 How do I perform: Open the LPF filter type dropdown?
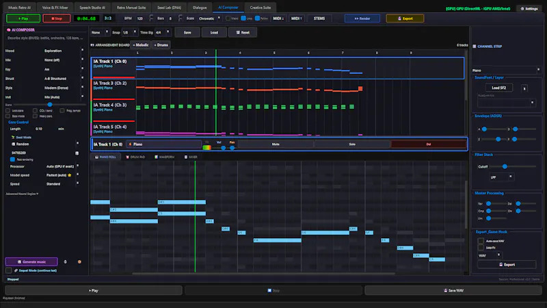(501, 177)
